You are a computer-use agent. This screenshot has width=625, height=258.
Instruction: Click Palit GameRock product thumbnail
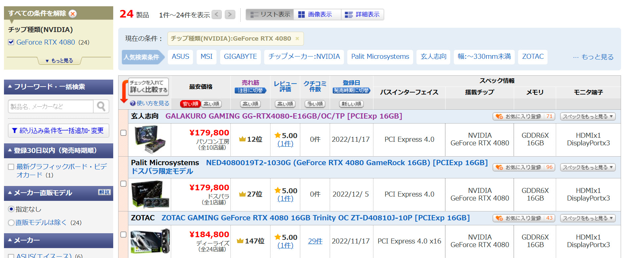[x=151, y=195]
